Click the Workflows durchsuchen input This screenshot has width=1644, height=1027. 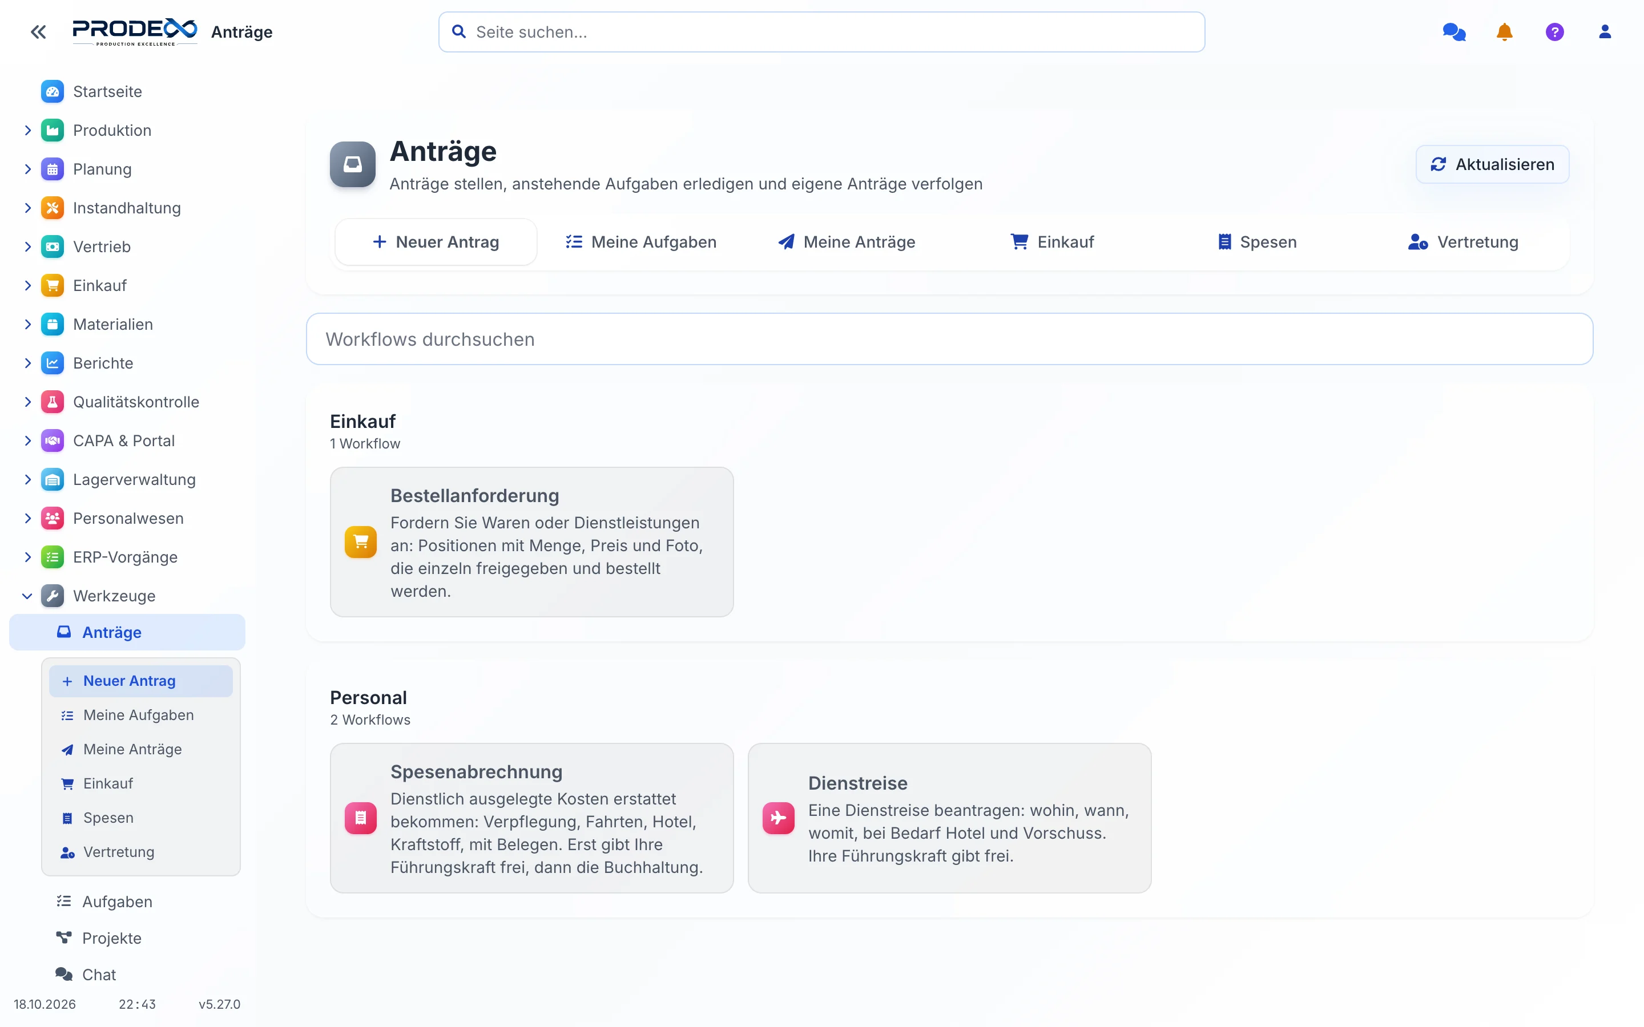pyautogui.click(x=949, y=339)
